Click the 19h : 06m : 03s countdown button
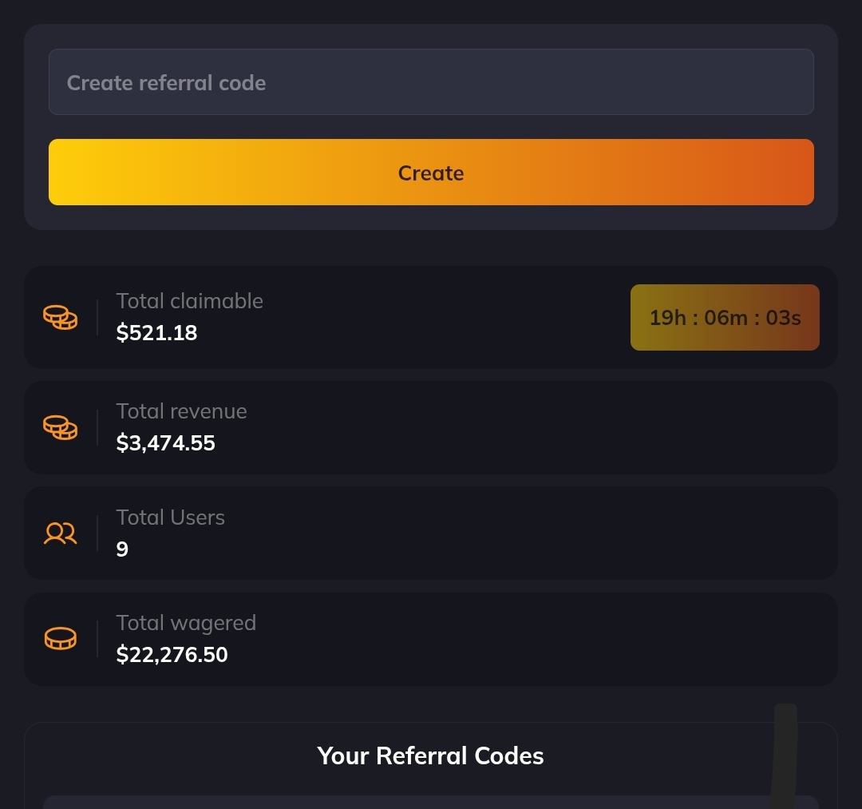This screenshot has width=862, height=809. coord(725,318)
